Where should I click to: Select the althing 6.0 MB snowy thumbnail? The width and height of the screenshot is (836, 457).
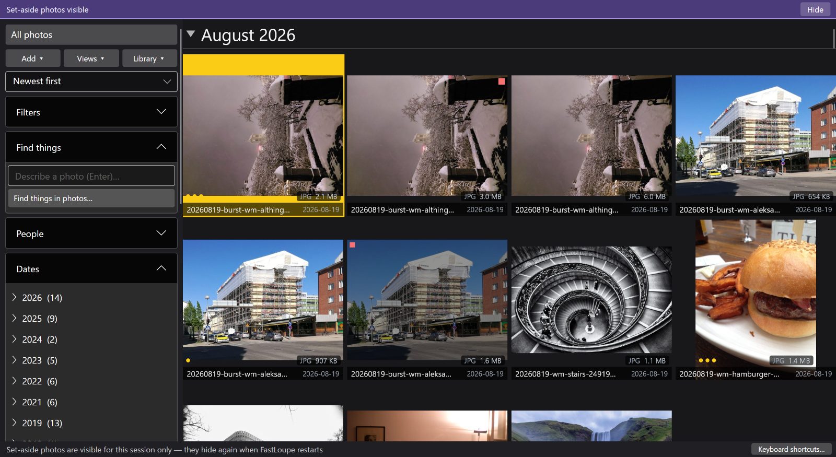pyautogui.click(x=591, y=136)
